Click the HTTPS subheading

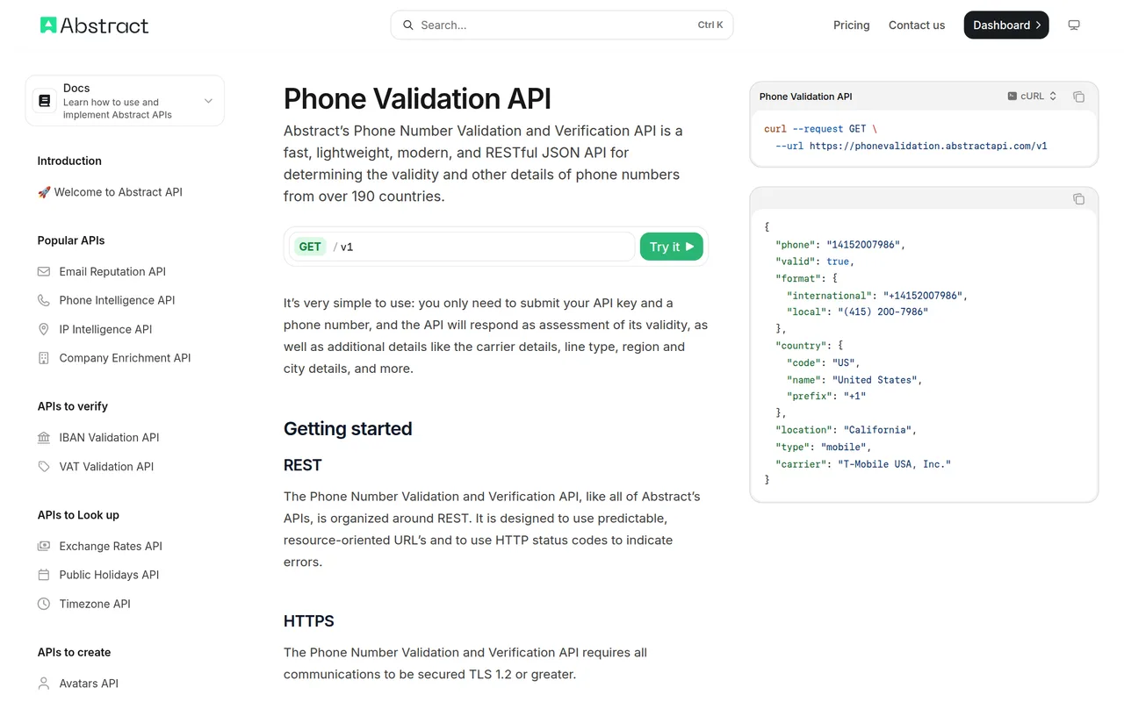click(309, 621)
